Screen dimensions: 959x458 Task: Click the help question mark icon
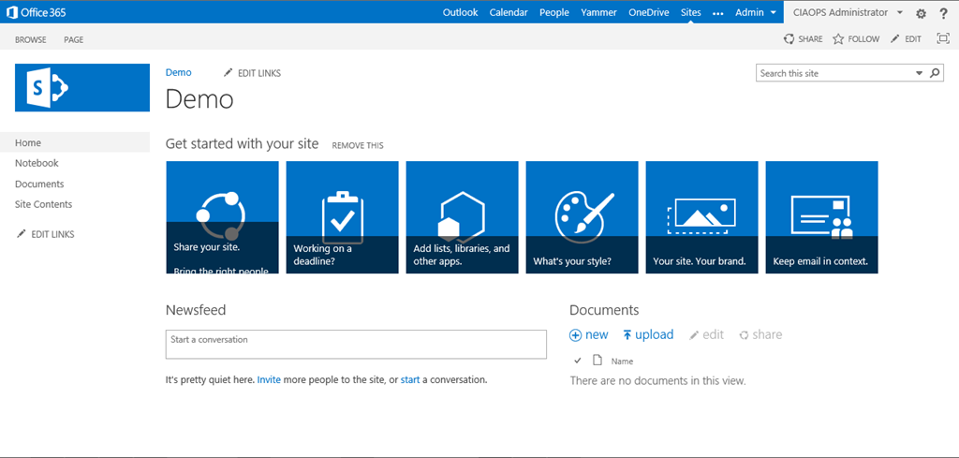[x=943, y=13]
